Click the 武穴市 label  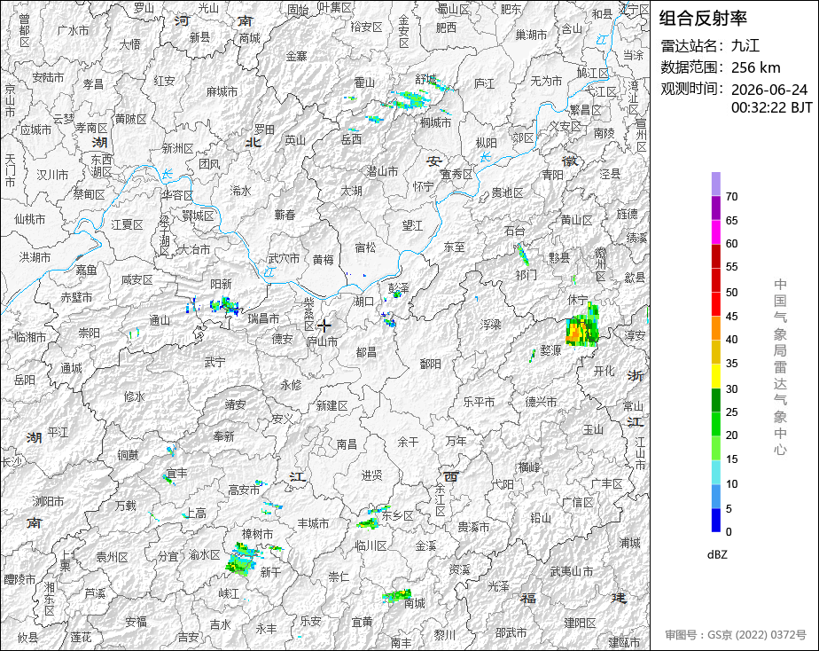pyautogui.click(x=284, y=258)
